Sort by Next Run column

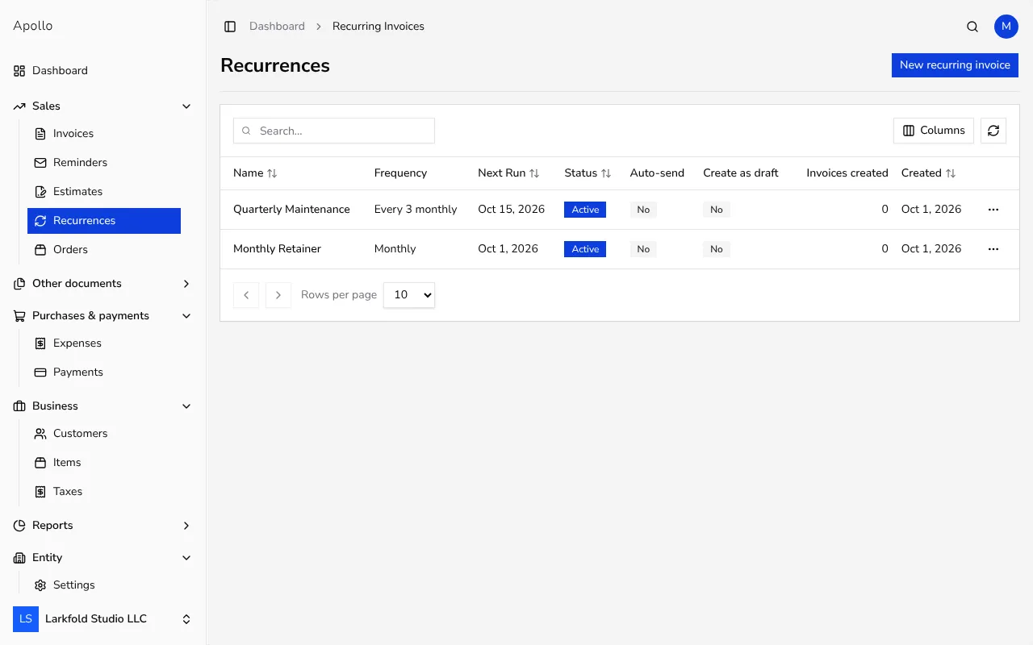pos(508,173)
